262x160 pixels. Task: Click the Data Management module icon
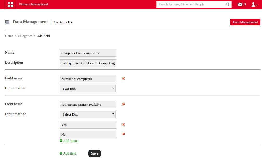coord(7,22)
